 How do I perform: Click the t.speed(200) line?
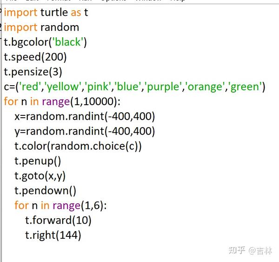(35, 57)
